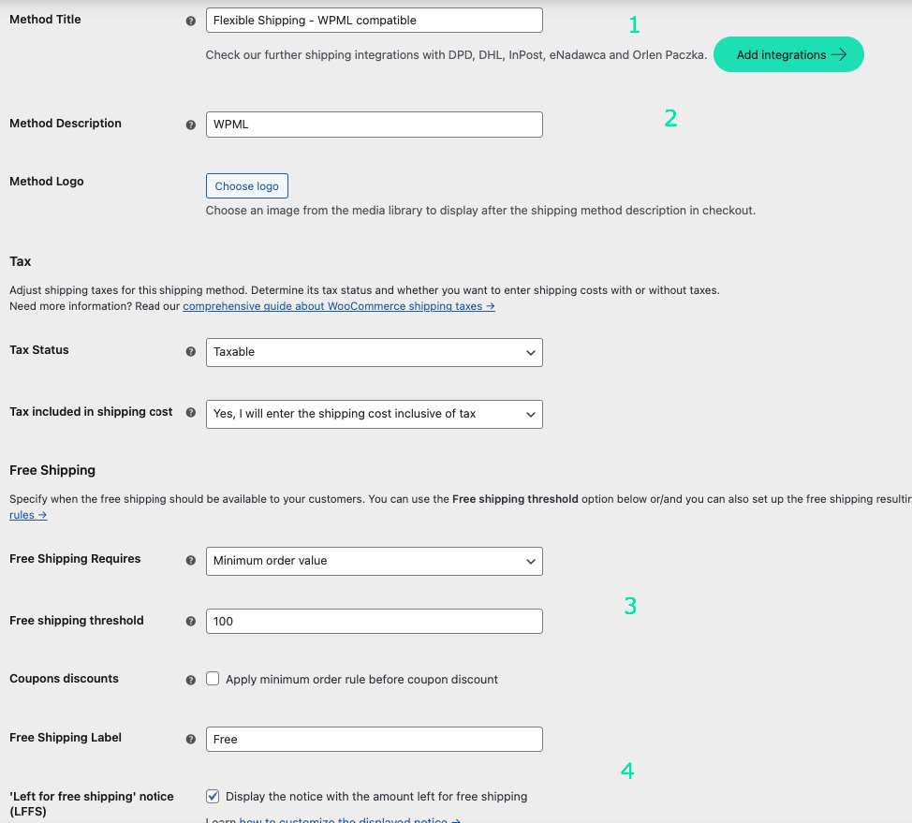Click the help icon for Tax included in shipping cost

190,412
